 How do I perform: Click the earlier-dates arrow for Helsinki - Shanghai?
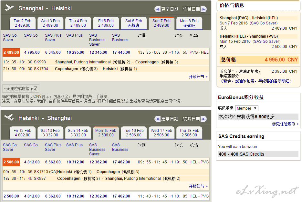(158, 119)
